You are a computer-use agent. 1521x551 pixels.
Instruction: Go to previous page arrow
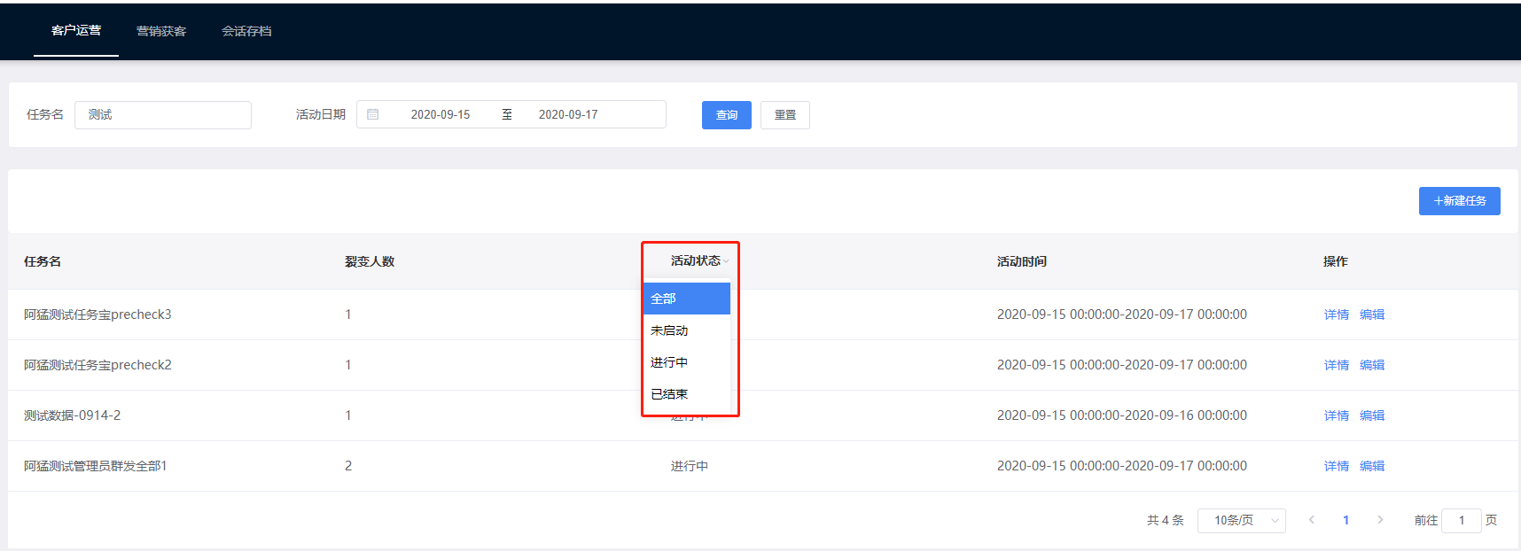1311,520
